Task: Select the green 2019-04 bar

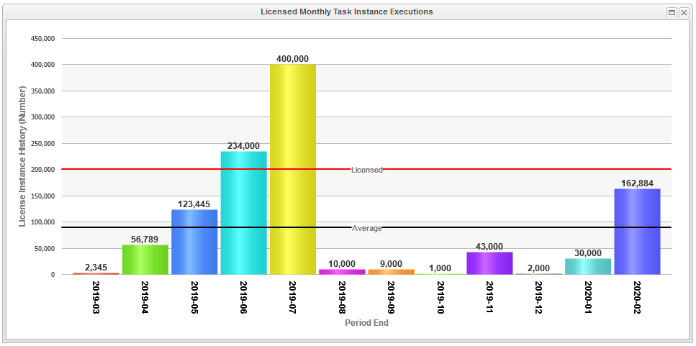Action: click(x=145, y=260)
